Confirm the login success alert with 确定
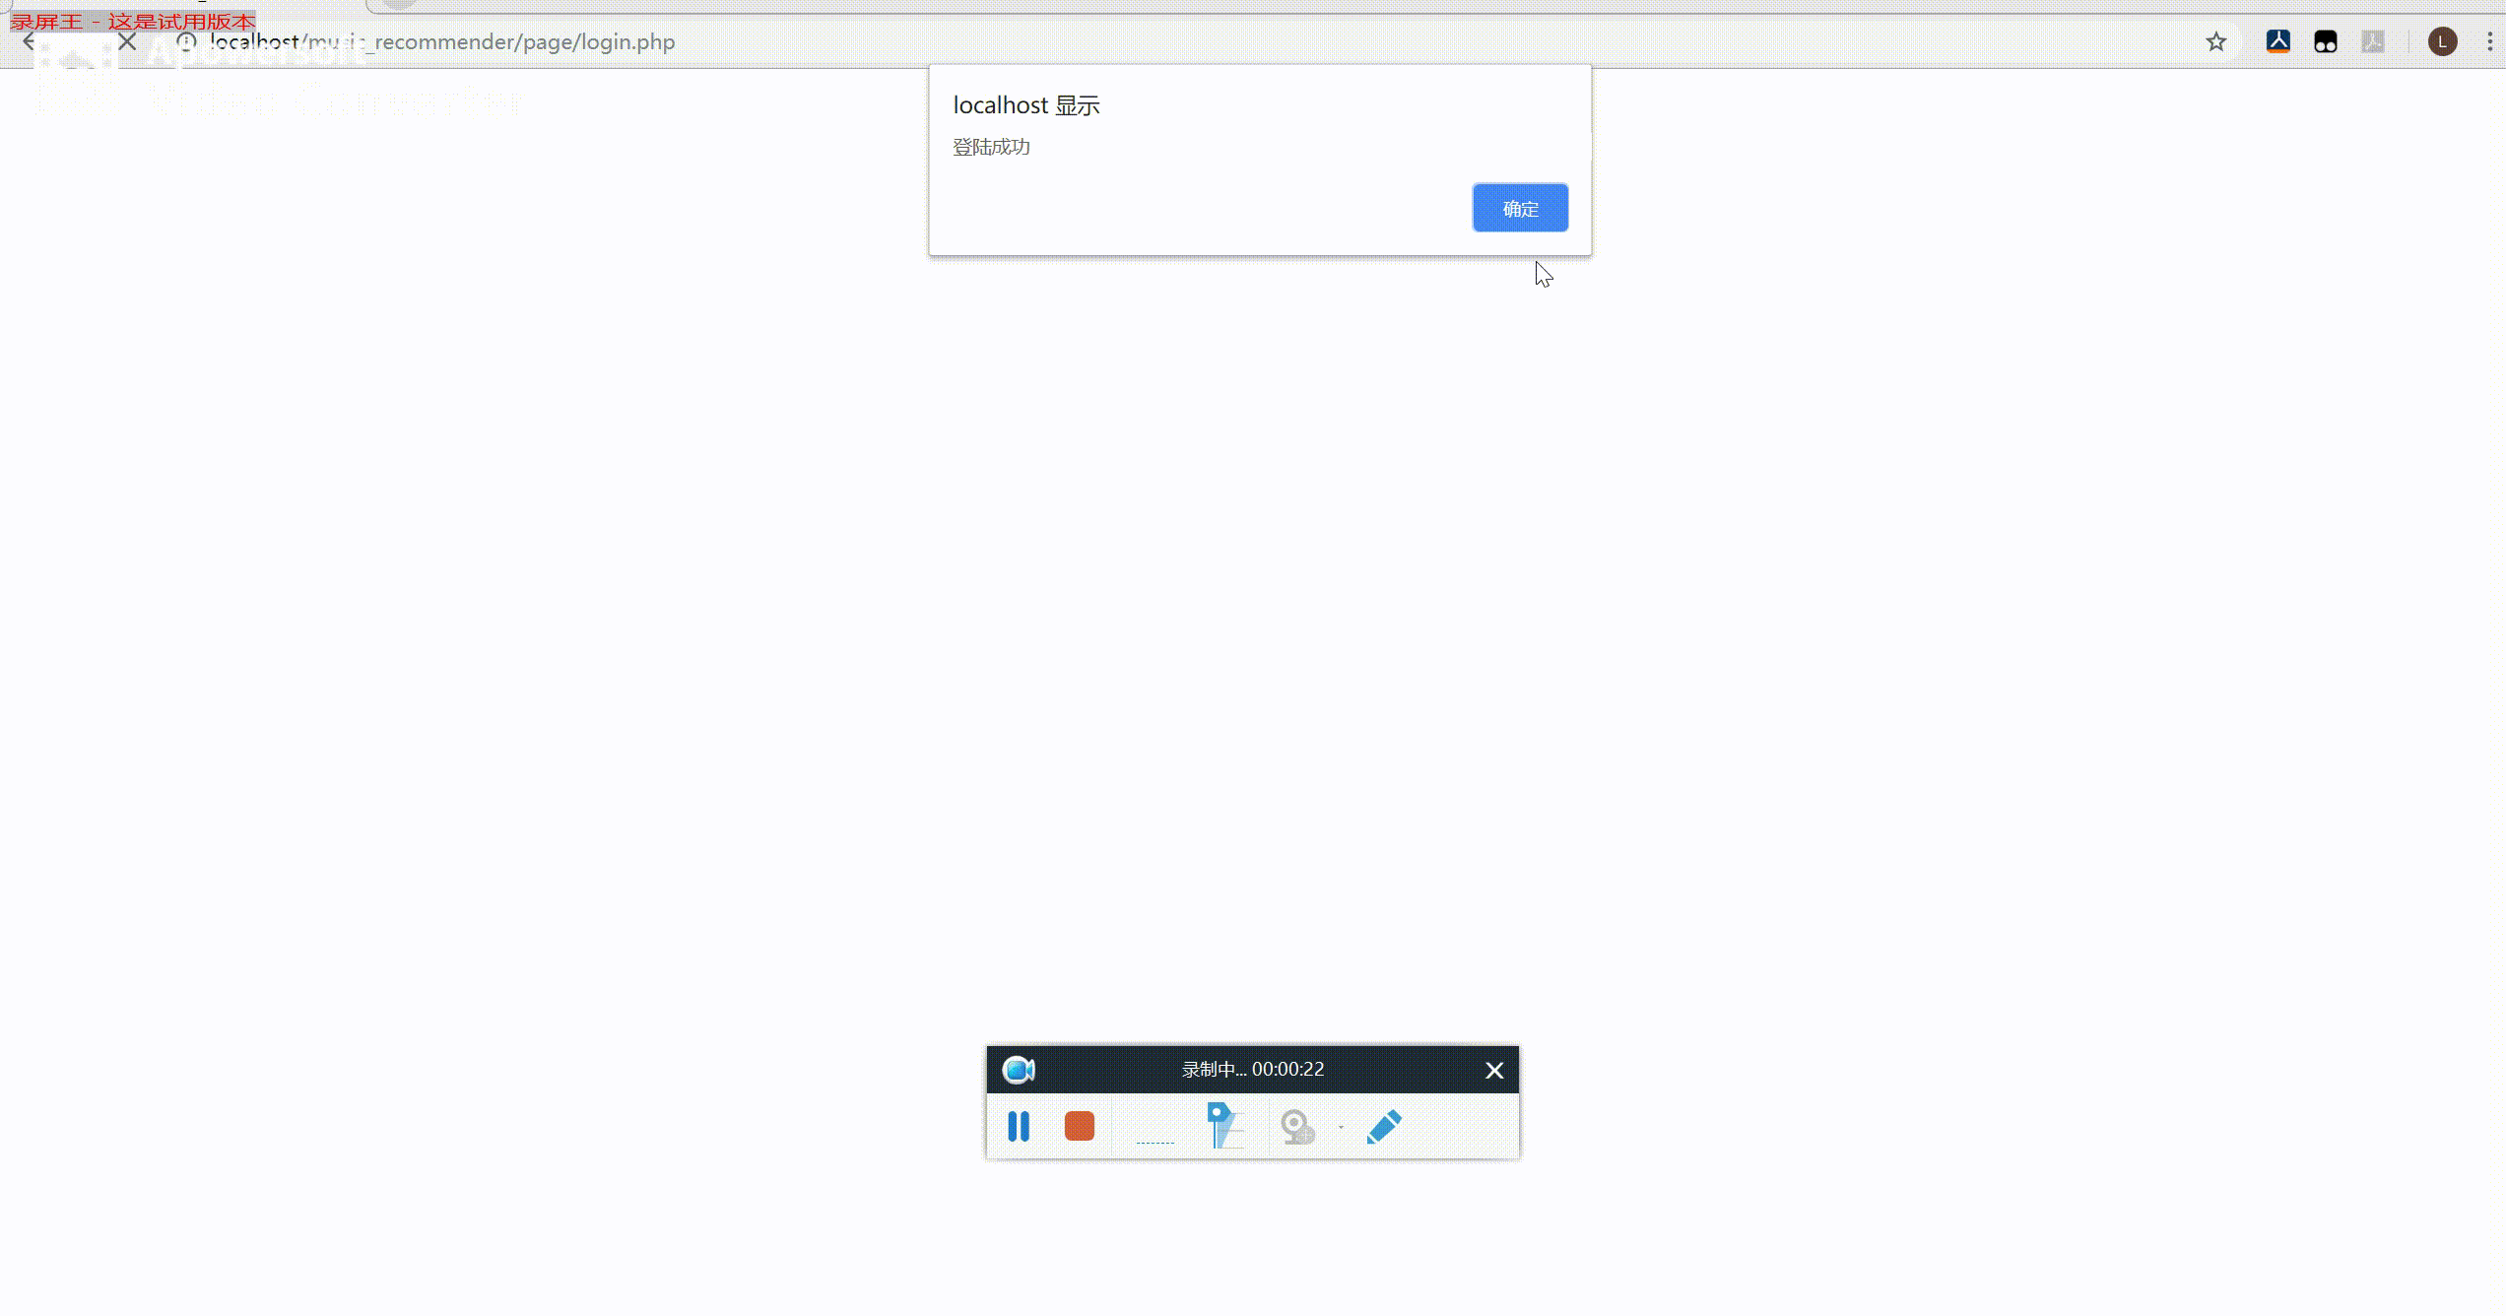The height and width of the screenshot is (1316, 2506). (1520, 208)
